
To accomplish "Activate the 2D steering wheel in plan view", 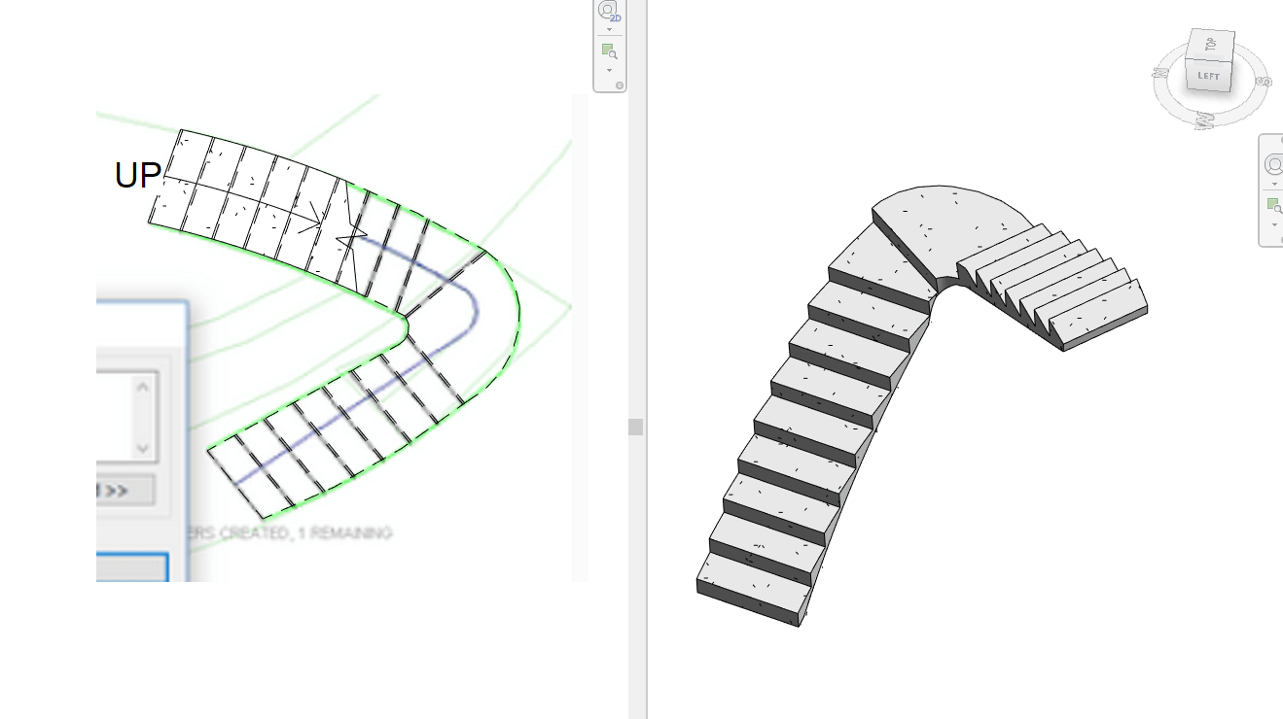I will click(x=607, y=12).
